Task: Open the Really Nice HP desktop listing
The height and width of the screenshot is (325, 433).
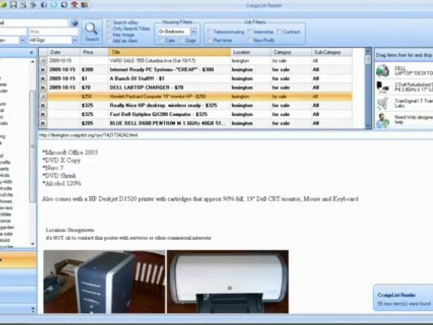Action: coord(163,105)
